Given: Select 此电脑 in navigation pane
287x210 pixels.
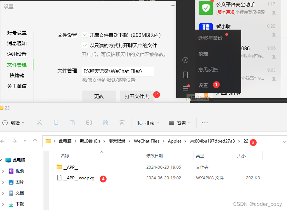Looking at the screenshot, I should tap(16, 160).
